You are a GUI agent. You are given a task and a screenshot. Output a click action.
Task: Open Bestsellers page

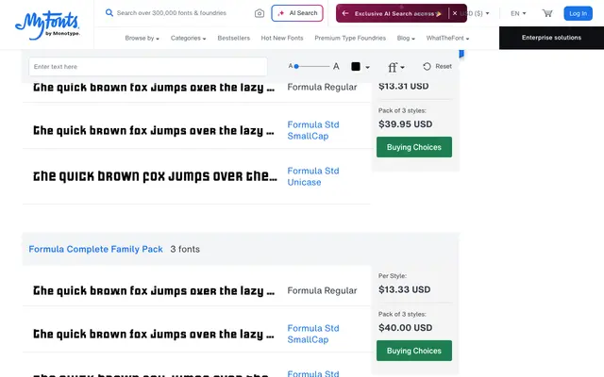(233, 38)
